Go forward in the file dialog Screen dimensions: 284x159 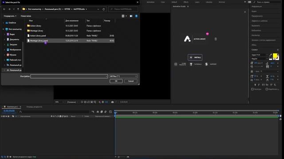click(9, 9)
